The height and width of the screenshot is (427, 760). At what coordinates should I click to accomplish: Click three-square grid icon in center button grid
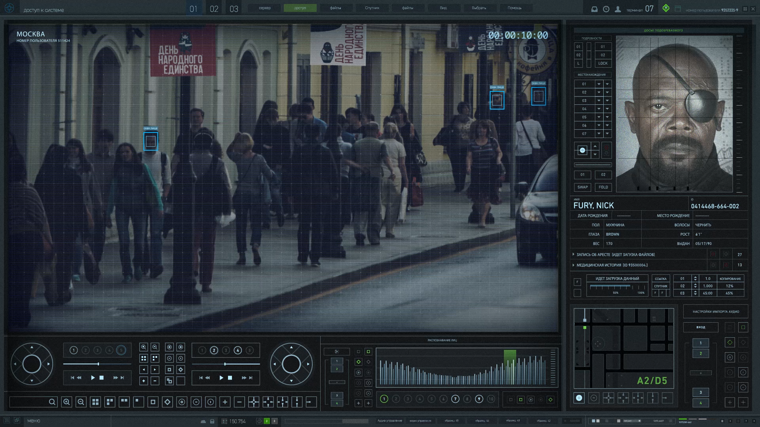[155, 358]
